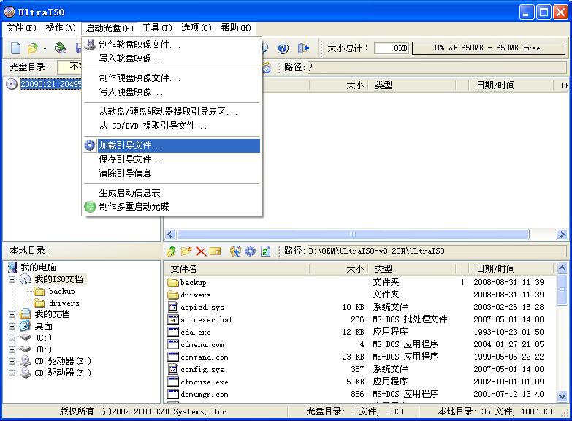Click the aspicd.sys file icon
572x421 pixels.
pyautogui.click(x=172, y=308)
